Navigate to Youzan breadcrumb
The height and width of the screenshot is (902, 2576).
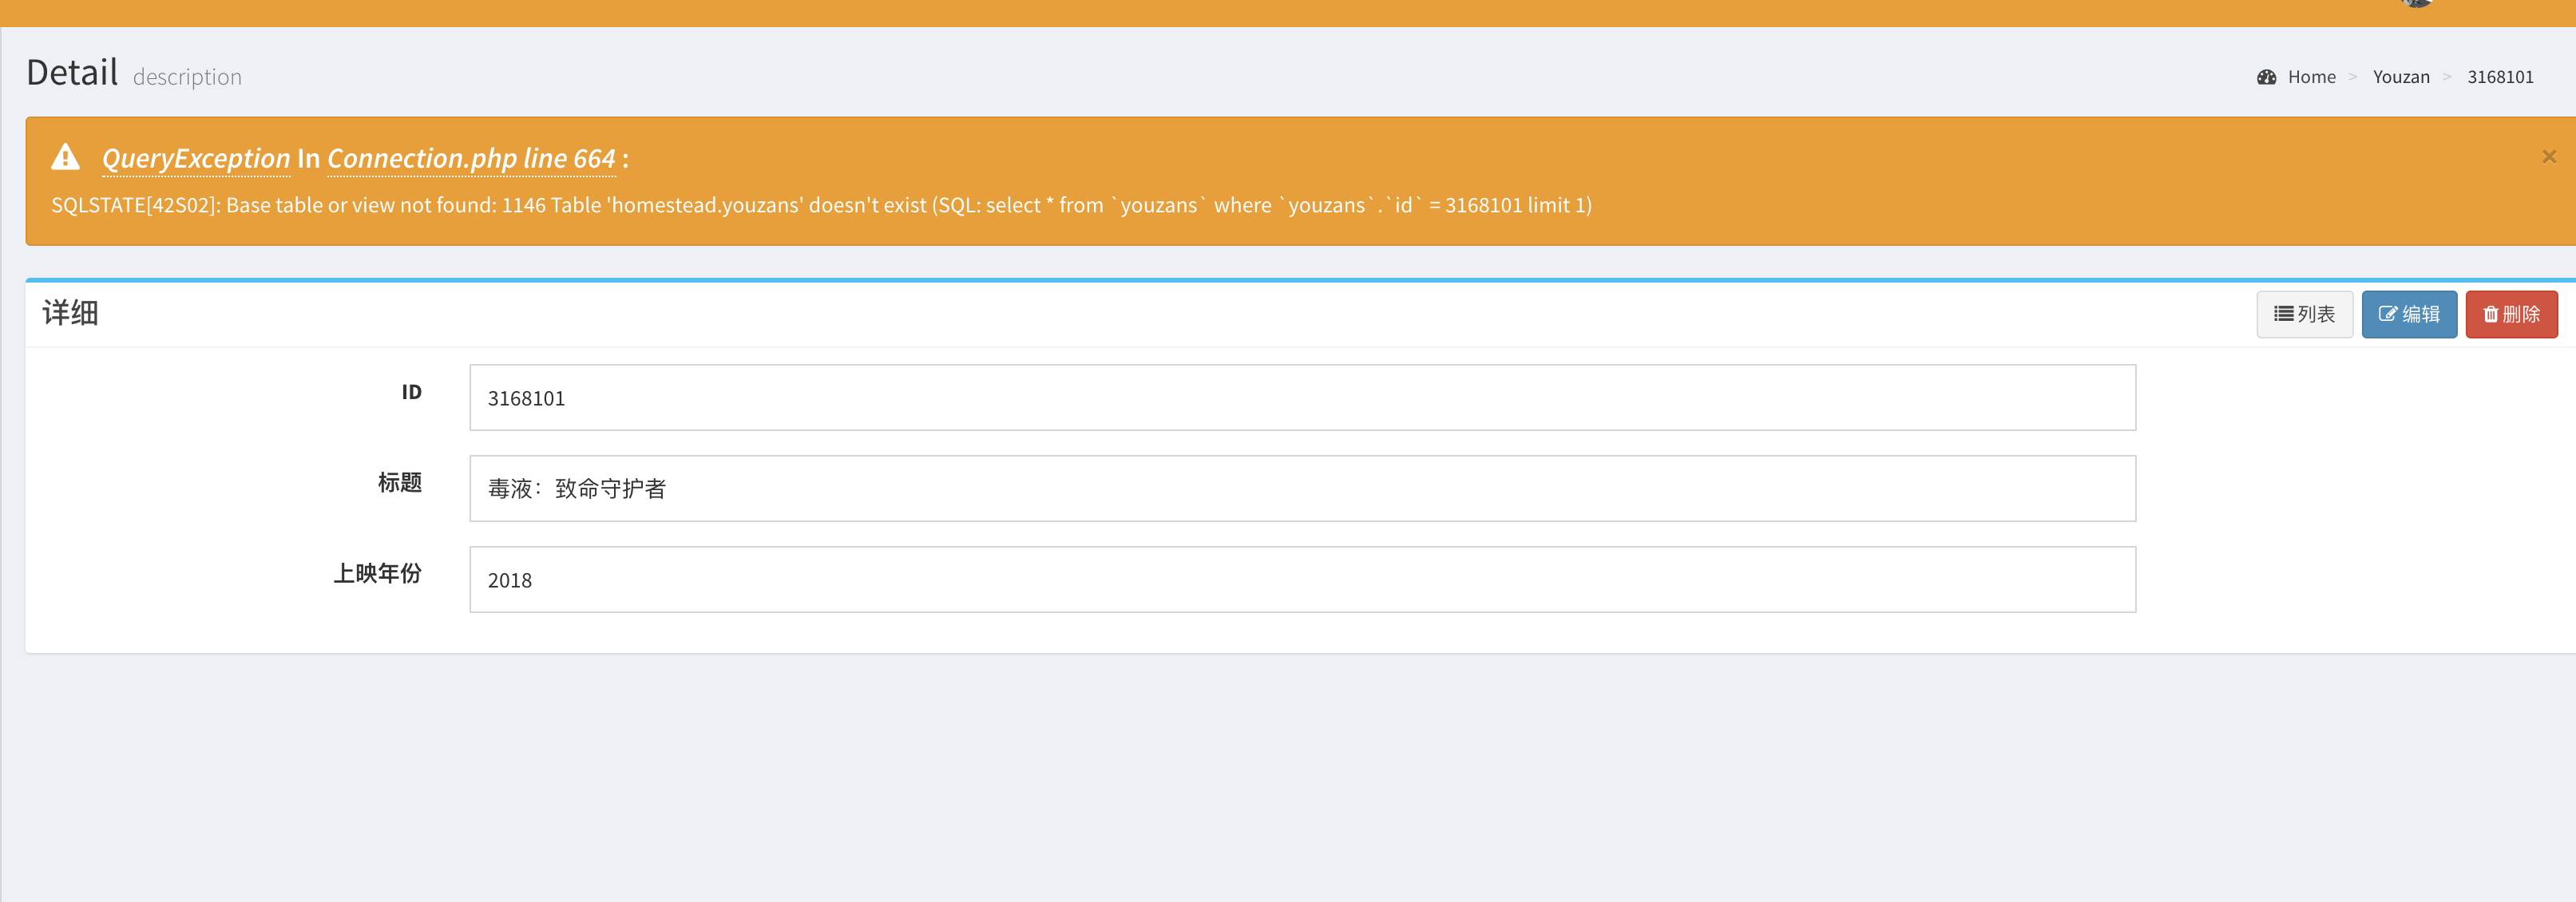pyautogui.click(x=2400, y=77)
